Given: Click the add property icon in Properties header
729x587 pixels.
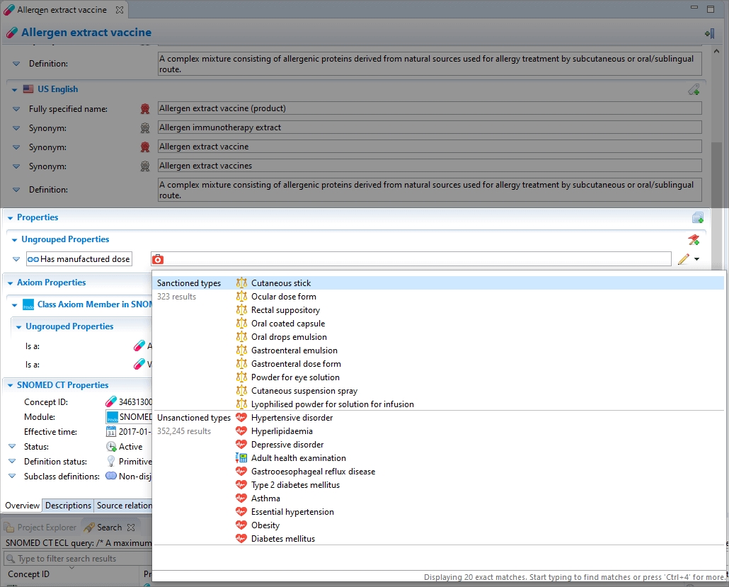Looking at the screenshot, I should pyautogui.click(x=697, y=218).
